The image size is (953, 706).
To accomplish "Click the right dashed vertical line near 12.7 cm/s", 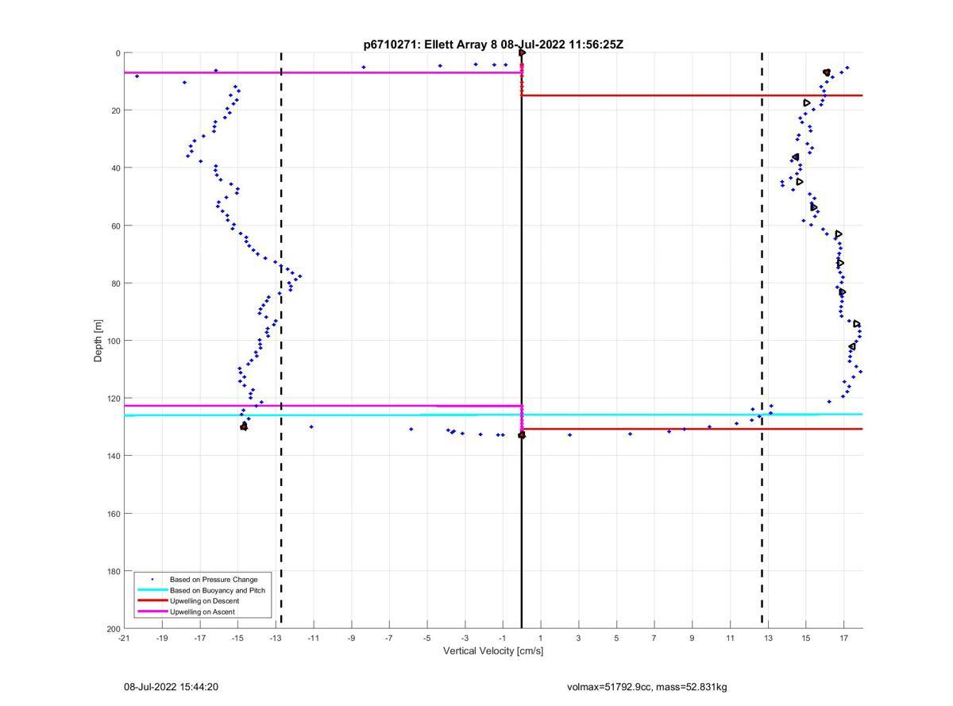I will (x=762, y=341).
